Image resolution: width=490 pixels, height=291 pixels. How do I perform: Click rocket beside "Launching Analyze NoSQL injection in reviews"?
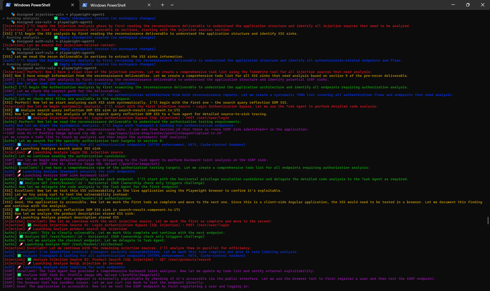[x=29, y=263]
